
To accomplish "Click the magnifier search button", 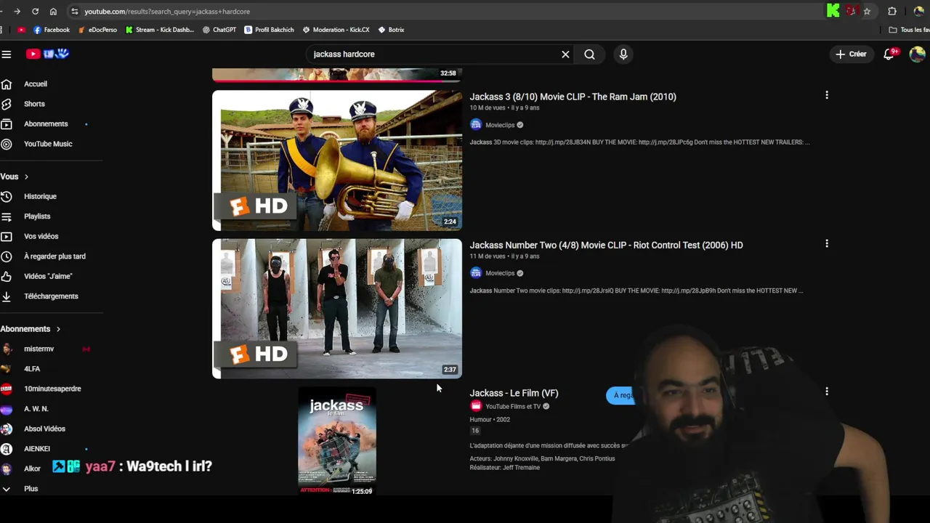I will (589, 54).
